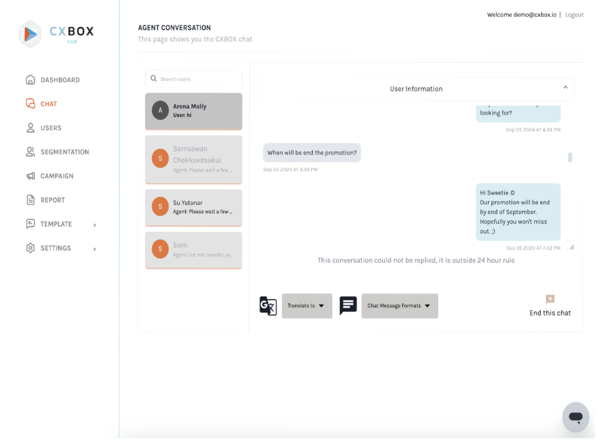
Task: Open the floating chat widget bubble
Action: pyautogui.click(x=576, y=417)
